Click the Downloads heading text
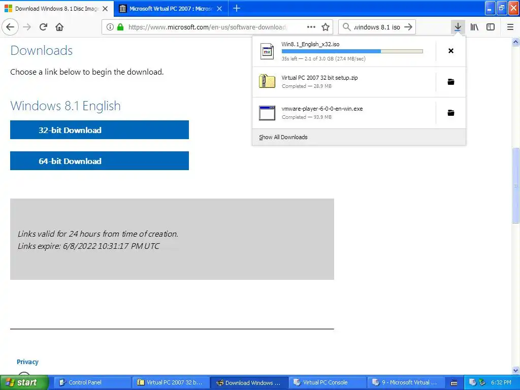The height and width of the screenshot is (390, 520). pos(42,50)
